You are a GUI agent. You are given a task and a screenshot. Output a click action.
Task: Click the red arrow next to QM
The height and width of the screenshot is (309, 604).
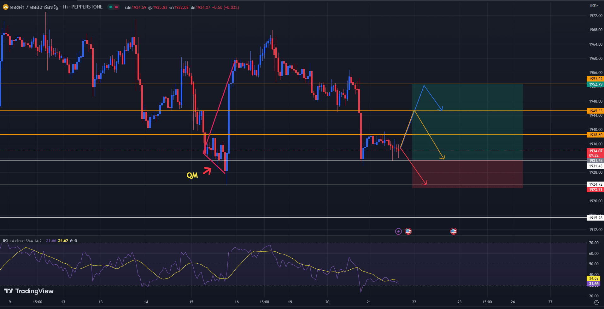click(x=207, y=171)
